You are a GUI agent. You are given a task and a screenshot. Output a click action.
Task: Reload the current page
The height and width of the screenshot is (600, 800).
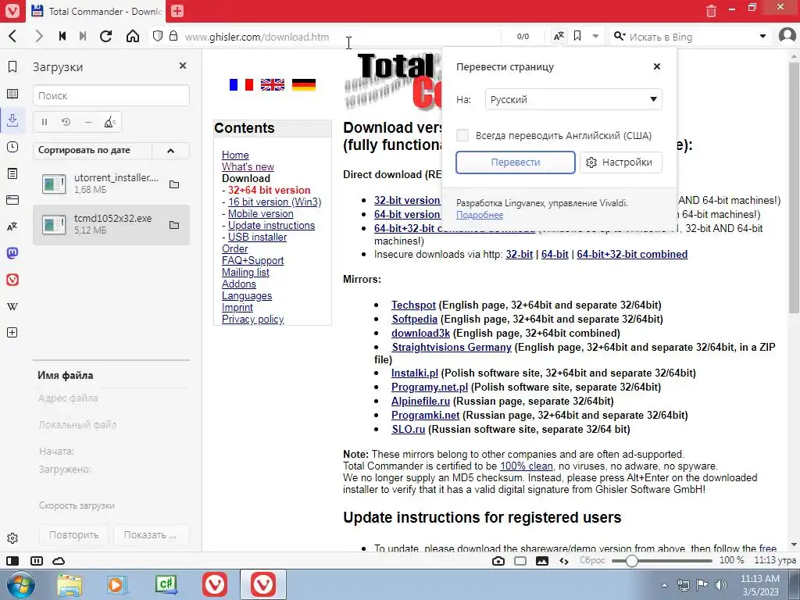coord(106,36)
